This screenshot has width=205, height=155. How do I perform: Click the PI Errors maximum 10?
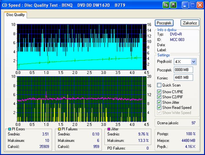coord(47,140)
